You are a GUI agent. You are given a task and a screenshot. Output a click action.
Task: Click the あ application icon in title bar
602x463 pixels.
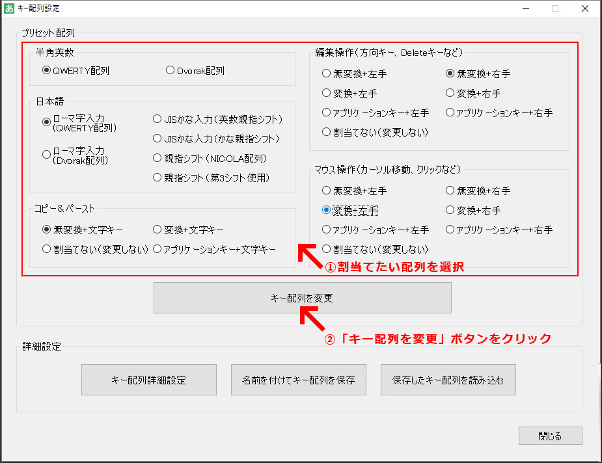(x=8, y=8)
